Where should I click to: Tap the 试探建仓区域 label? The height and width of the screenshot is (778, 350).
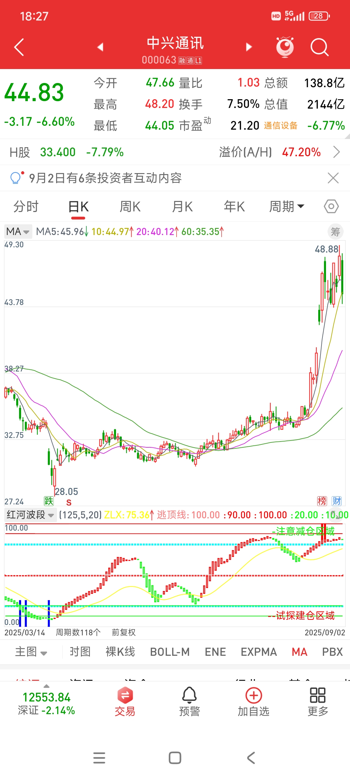click(x=301, y=615)
